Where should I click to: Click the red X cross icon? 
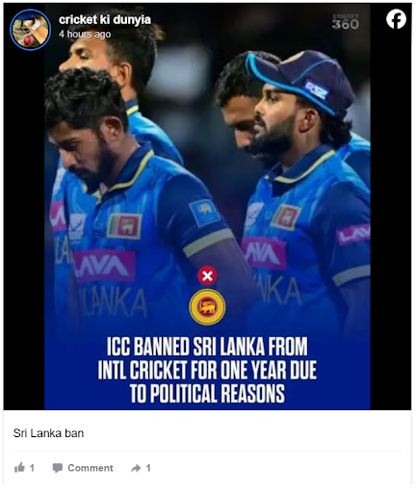pyautogui.click(x=207, y=275)
